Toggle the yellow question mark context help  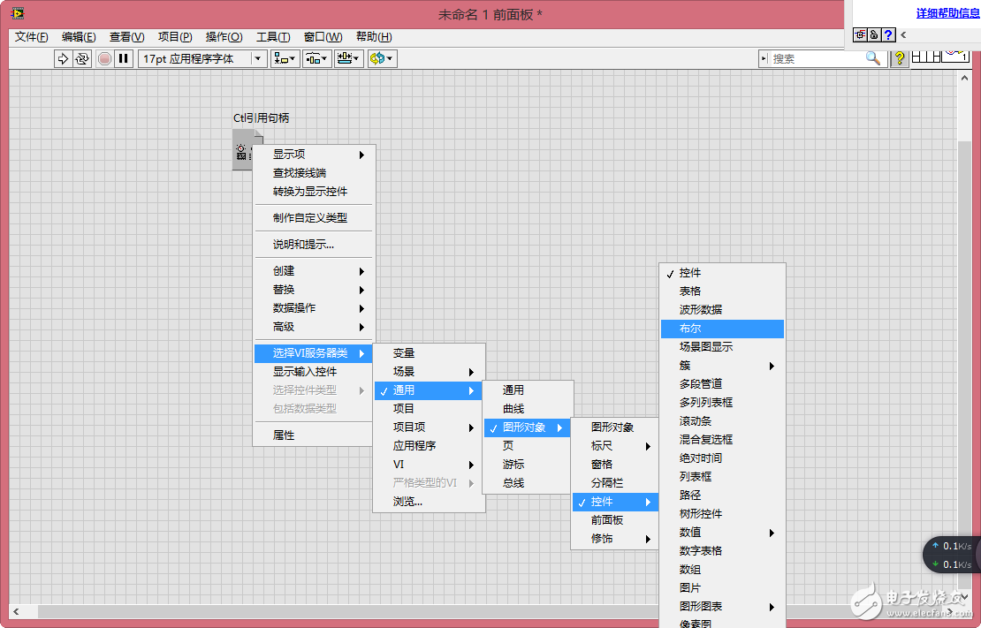click(900, 58)
